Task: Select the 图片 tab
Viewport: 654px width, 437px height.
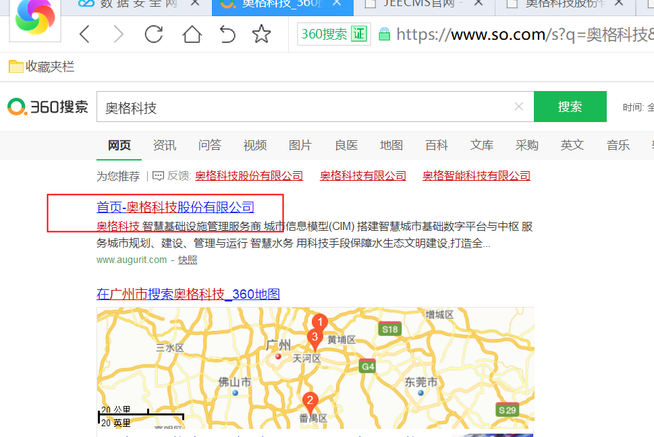Action: (300, 146)
